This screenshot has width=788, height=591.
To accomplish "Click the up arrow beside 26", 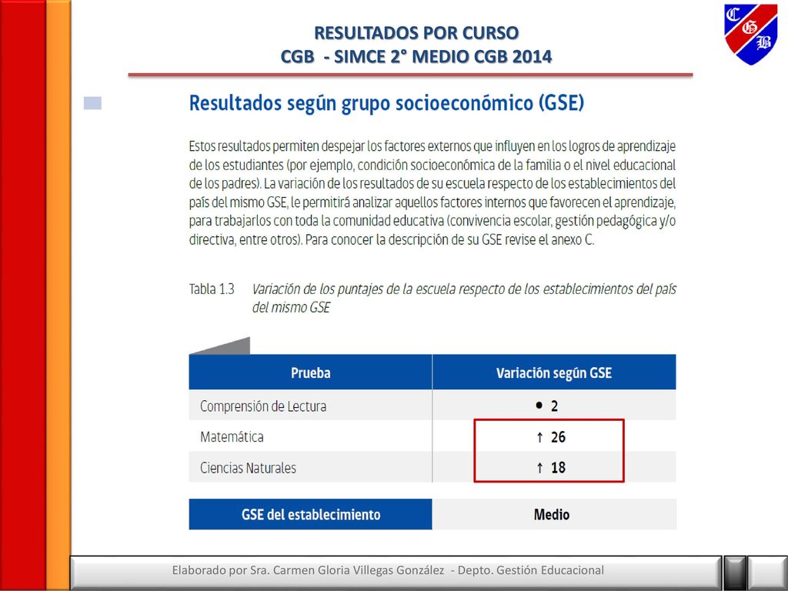I will tap(539, 437).
